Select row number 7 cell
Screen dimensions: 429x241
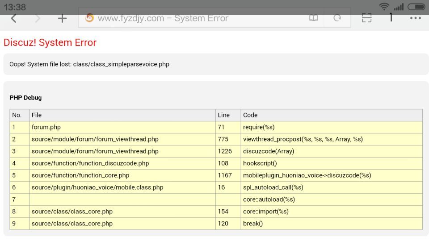coord(19,199)
